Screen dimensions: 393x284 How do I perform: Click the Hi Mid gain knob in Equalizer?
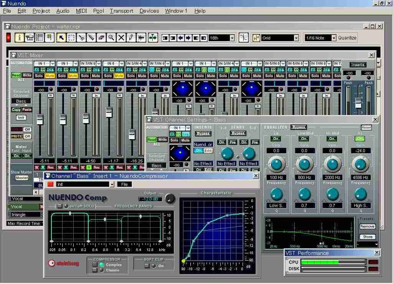coord(332,164)
